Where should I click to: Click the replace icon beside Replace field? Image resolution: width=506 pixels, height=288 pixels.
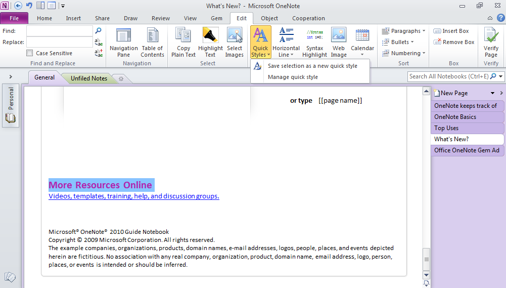point(99,42)
